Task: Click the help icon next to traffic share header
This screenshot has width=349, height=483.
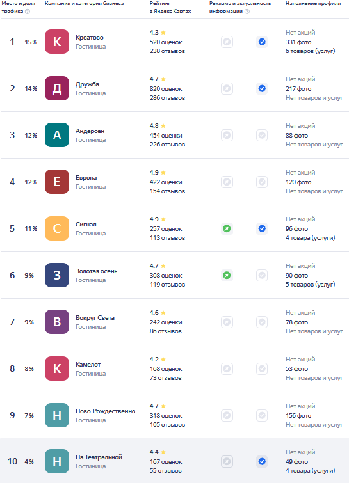Action: coord(28,12)
